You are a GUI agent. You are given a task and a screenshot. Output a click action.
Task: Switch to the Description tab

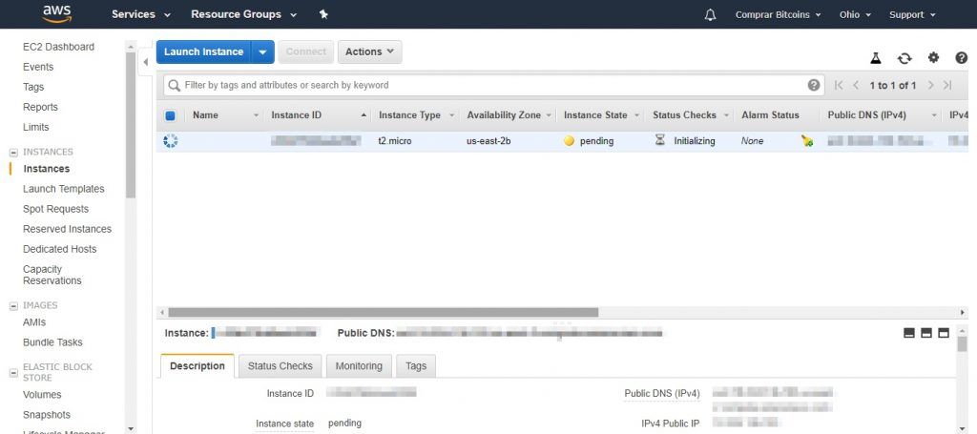click(x=197, y=366)
